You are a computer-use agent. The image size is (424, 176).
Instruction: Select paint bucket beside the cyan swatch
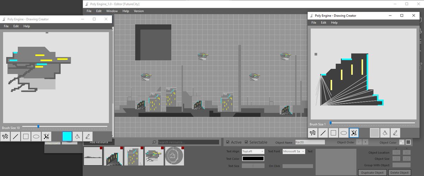[77, 137]
